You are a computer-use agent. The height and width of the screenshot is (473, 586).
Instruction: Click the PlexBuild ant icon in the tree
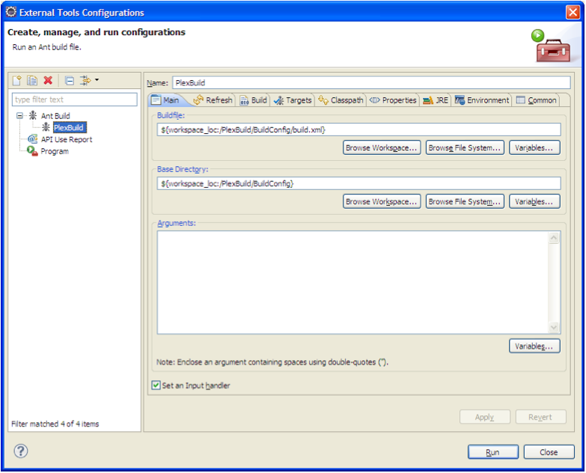click(x=46, y=127)
